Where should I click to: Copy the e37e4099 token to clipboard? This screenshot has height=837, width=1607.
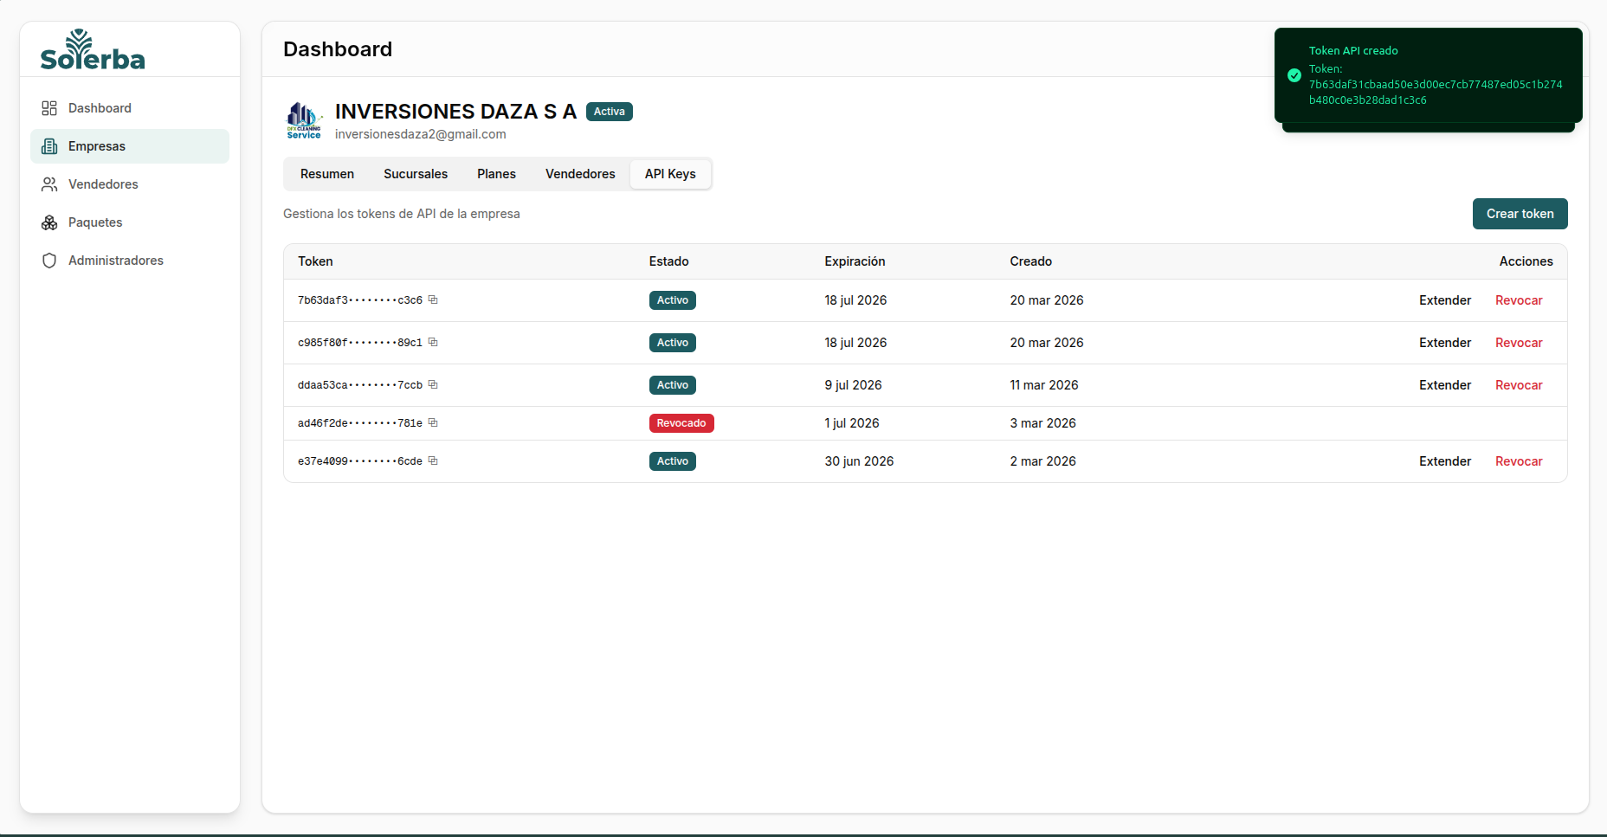[x=433, y=461]
